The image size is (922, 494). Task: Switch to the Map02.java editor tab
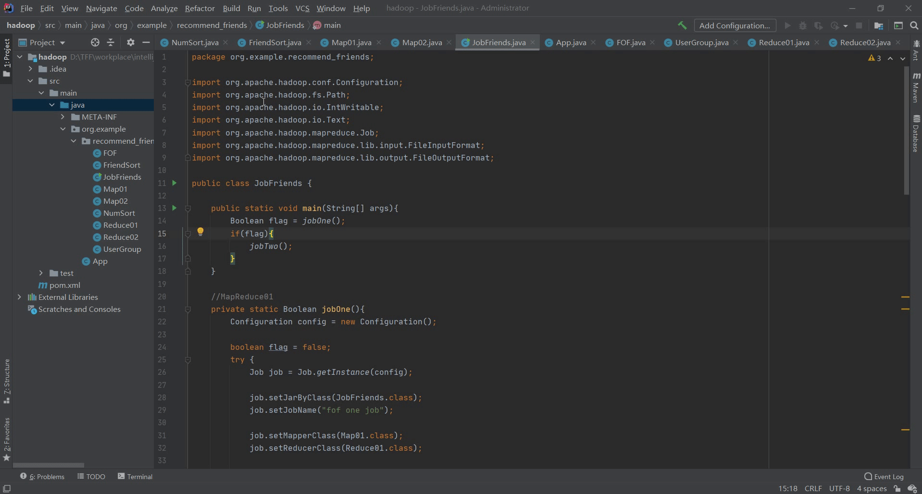tap(421, 42)
